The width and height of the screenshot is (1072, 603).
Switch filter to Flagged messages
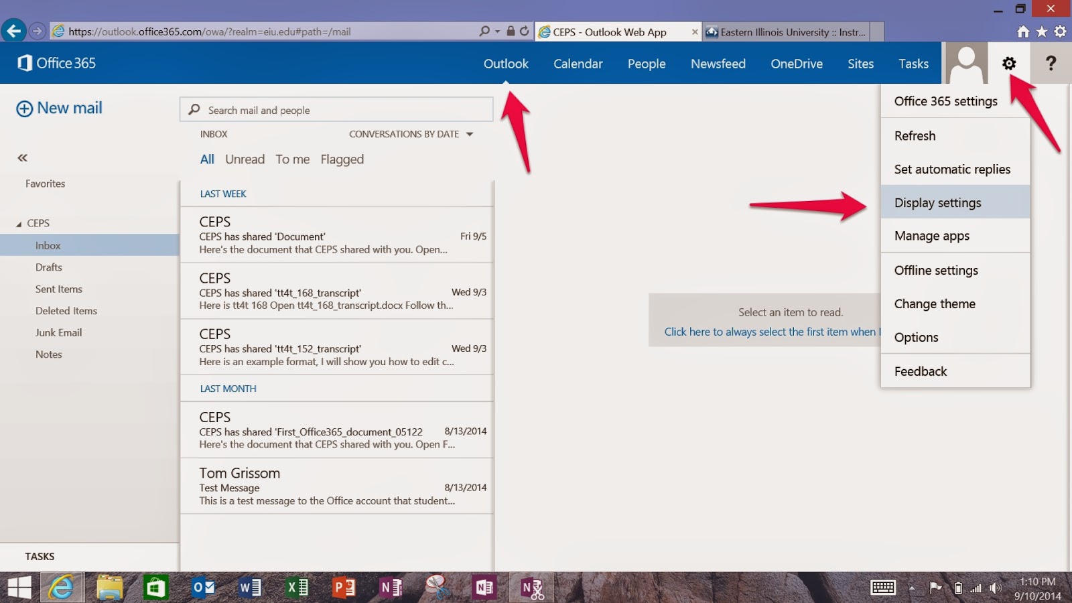(x=342, y=159)
